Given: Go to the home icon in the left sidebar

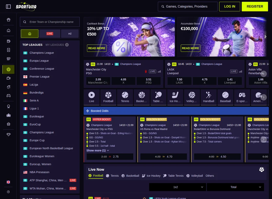Looking at the screenshot, I should [x=8, y=30].
